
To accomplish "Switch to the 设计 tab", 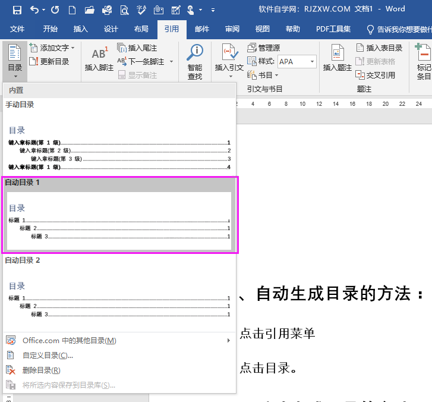I will [x=111, y=29].
